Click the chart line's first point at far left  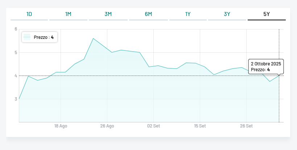click(19, 99)
